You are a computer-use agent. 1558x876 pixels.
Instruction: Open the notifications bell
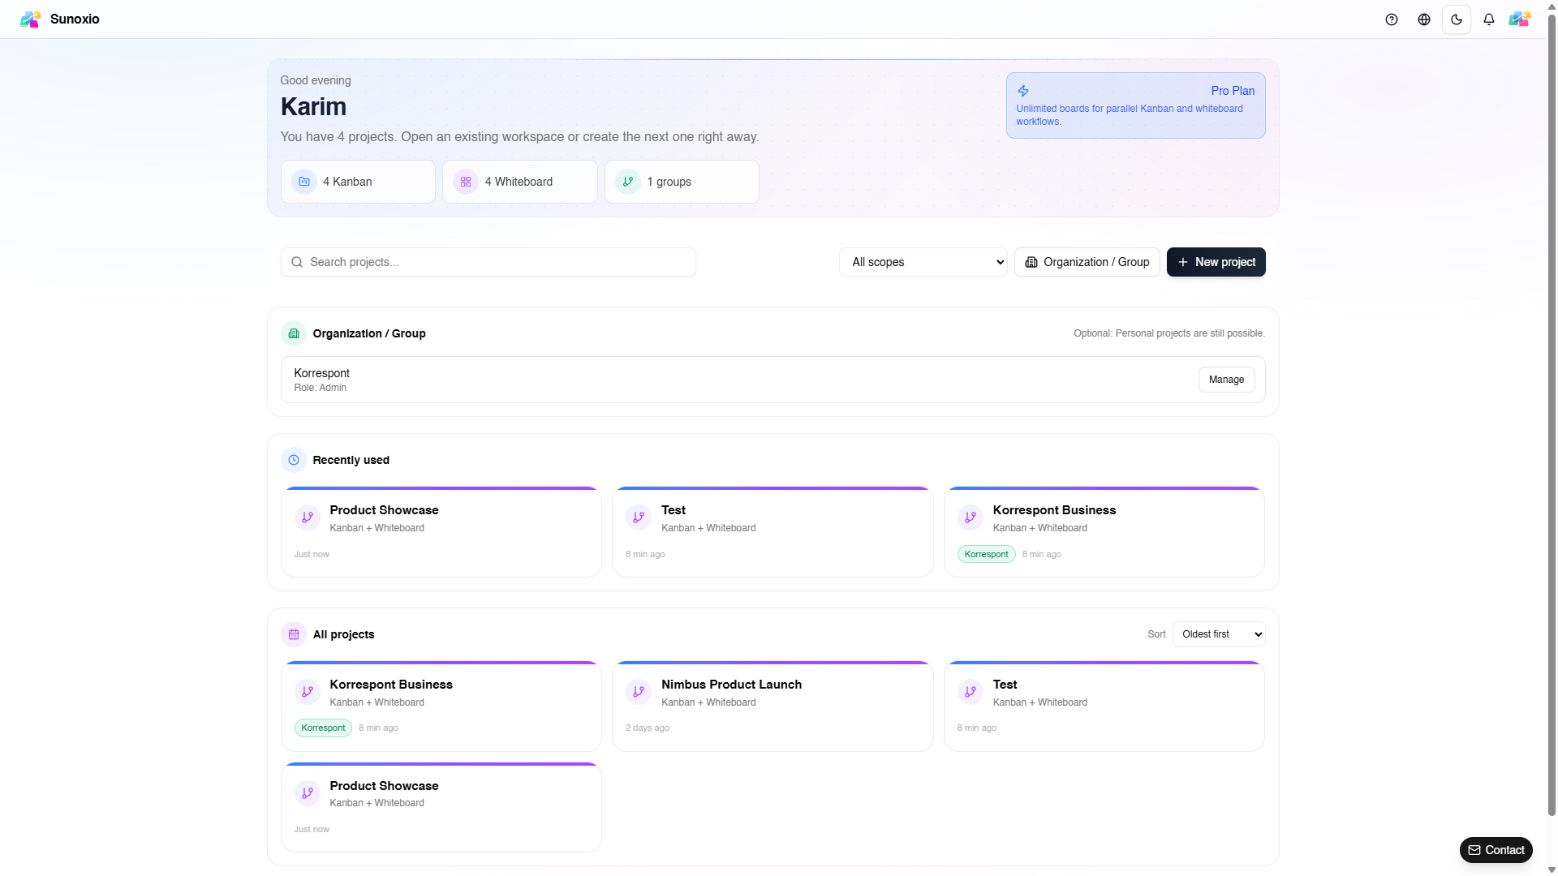[1489, 19]
